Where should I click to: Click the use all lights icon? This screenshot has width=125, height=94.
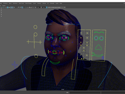coord(14,7)
